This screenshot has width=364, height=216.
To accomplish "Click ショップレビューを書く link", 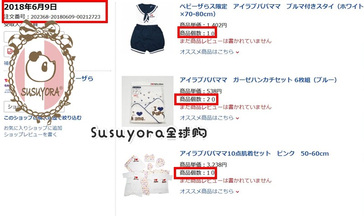I will coord(30,134).
